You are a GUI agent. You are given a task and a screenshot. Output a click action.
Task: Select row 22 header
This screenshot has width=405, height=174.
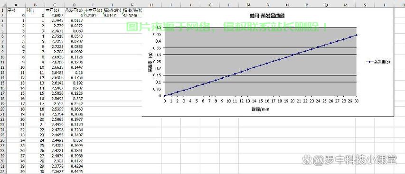click(x=3, y=119)
